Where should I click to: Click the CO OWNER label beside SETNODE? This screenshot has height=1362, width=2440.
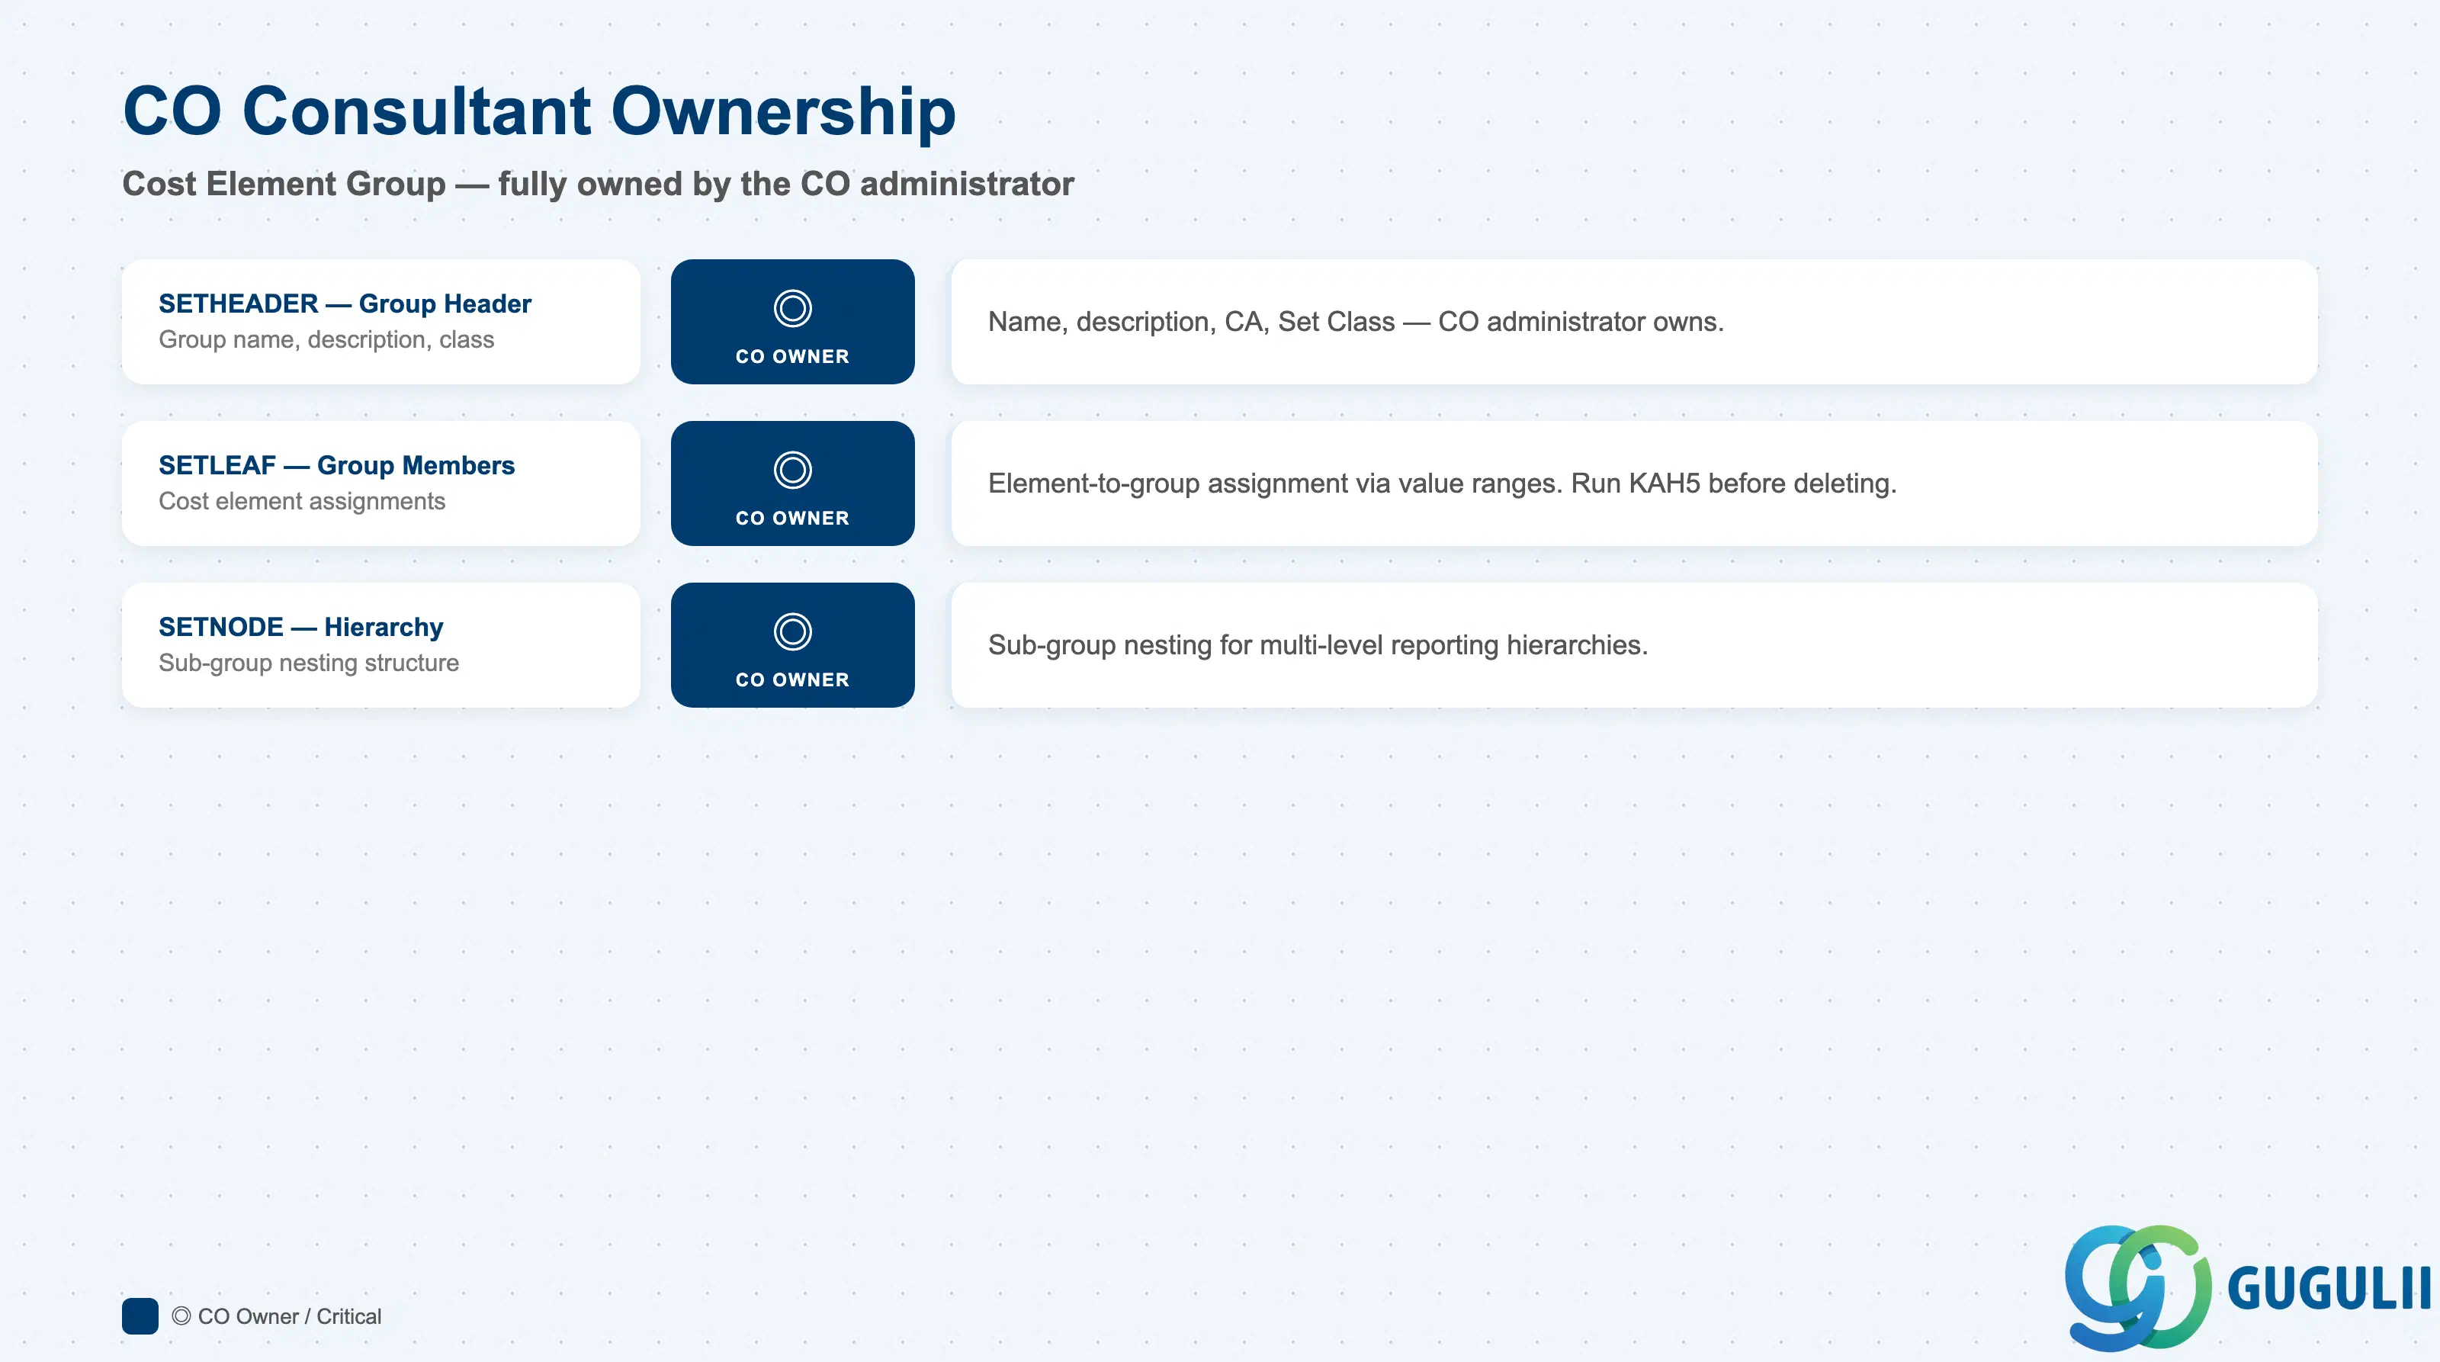pyautogui.click(x=792, y=680)
